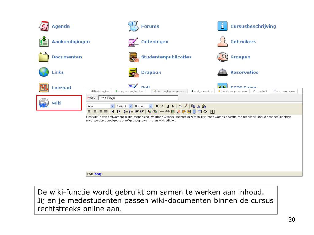
Task: Toggle Underline formatting
Action: [168, 106]
